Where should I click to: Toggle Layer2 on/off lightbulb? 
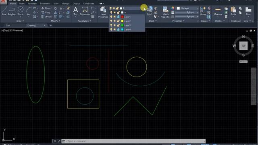pos(111,21)
